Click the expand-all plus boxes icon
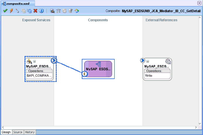 (23, 11)
